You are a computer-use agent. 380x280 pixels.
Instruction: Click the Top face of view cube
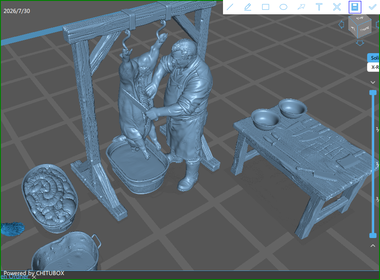pyautogui.click(x=359, y=18)
